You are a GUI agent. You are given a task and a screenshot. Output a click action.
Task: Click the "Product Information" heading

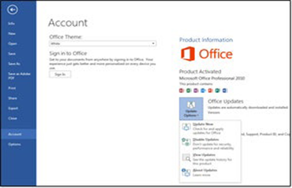(x=206, y=40)
